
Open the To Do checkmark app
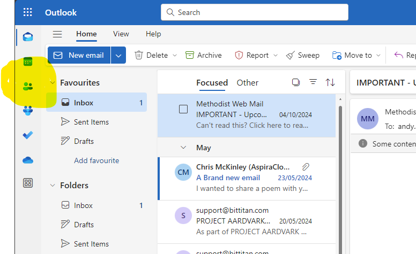pos(28,135)
